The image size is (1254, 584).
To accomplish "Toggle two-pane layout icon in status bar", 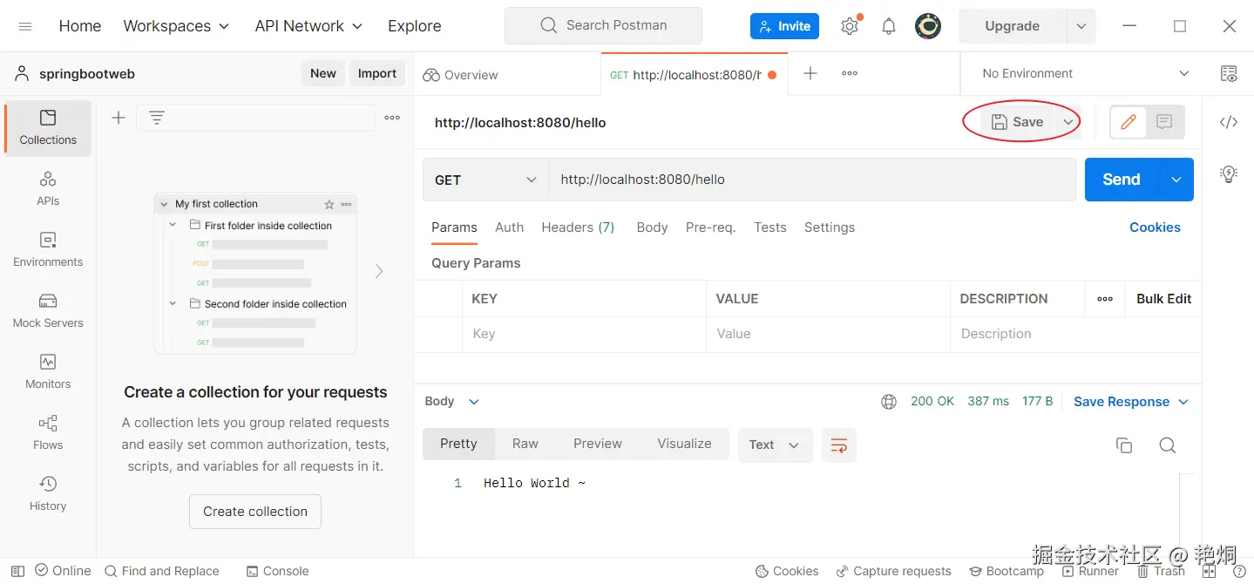I will (1209, 571).
